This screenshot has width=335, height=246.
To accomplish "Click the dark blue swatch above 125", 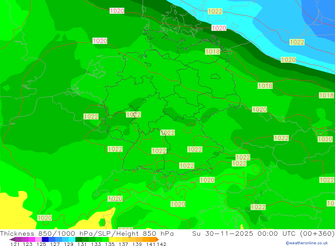I will (45, 239).
